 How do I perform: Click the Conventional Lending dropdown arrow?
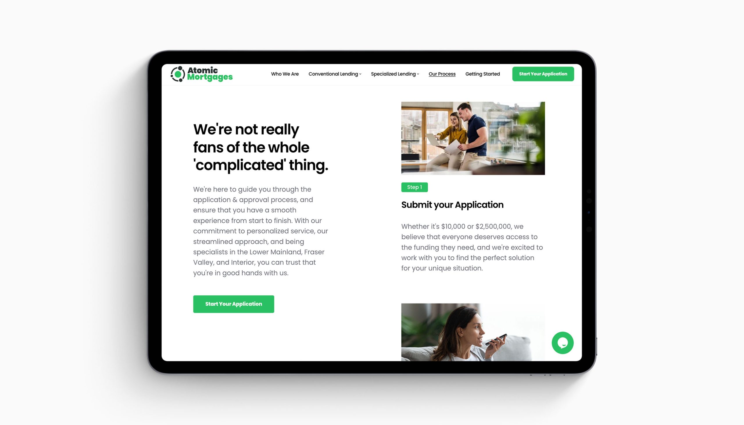tap(360, 74)
